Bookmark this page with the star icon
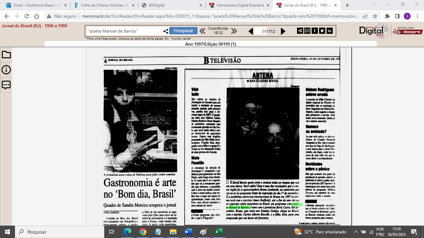This screenshot has height=238, width=424. (375, 16)
